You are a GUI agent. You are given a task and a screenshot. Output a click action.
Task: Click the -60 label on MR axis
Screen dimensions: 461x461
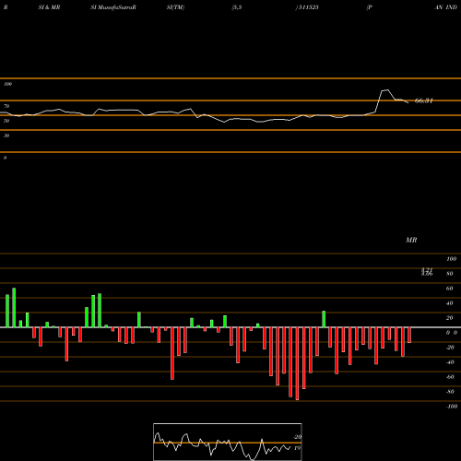(x=450, y=377)
